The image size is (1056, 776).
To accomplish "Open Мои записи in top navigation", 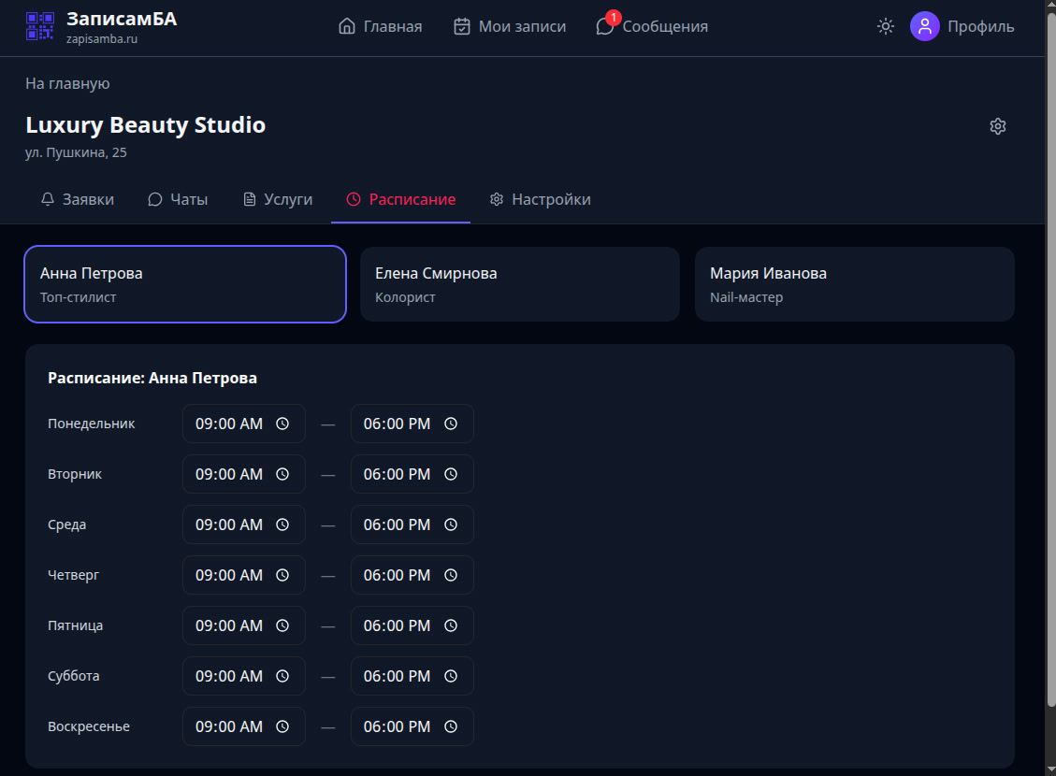I will [510, 26].
